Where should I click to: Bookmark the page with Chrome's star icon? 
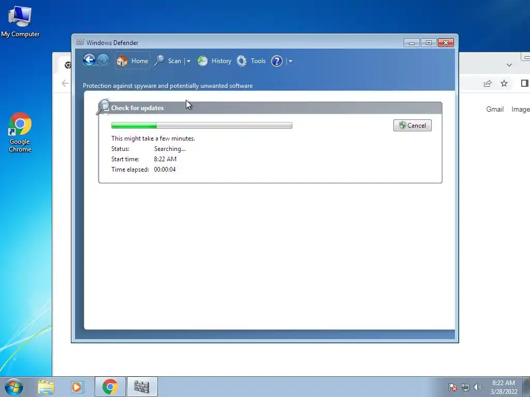coord(504,83)
